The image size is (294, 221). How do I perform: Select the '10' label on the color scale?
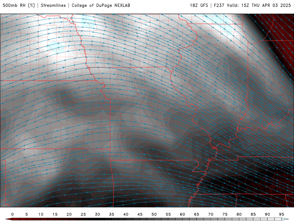(x=41, y=214)
